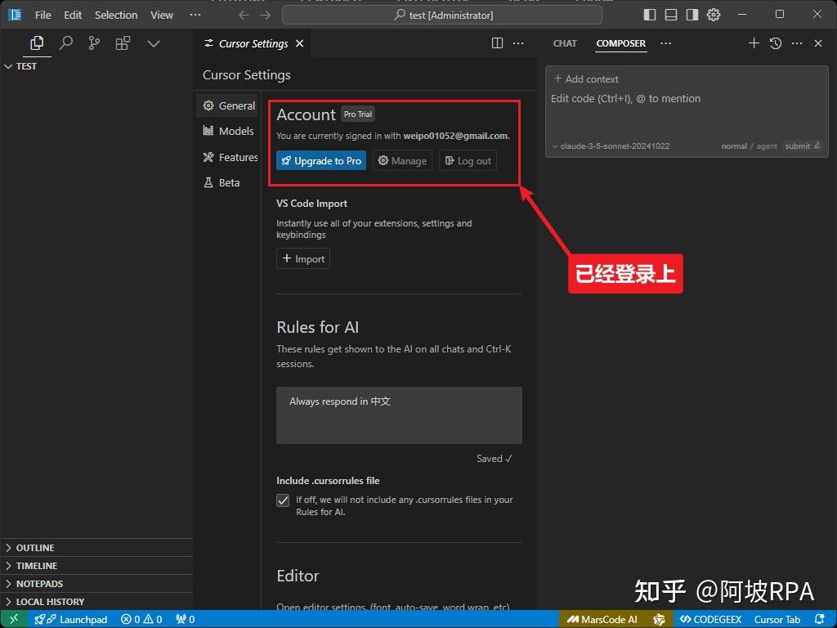Switch composer to agent mode
Image resolution: width=837 pixels, height=628 pixels.
click(767, 146)
